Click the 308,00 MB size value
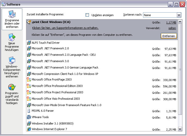Viewport: 187px width, 136px height. coord(170,99)
